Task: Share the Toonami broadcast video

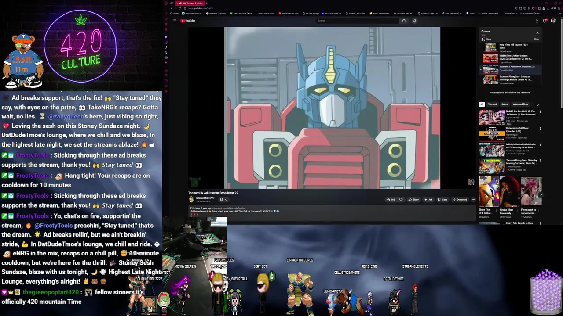Action: pyautogui.click(x=413, y=200)
